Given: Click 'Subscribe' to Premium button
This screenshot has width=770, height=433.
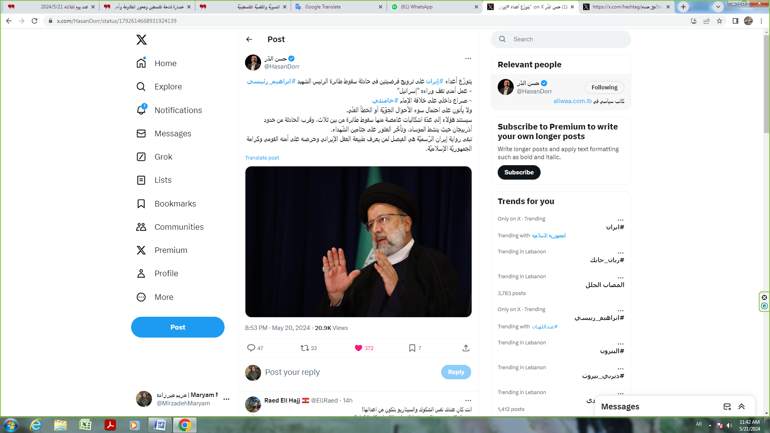Looking at the screenshot, I should tap(519, 172).
